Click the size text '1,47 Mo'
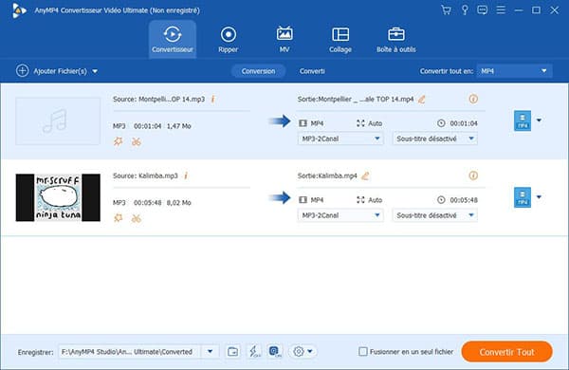The height and width of the screenshot is (370, 569). pos(178,126)
